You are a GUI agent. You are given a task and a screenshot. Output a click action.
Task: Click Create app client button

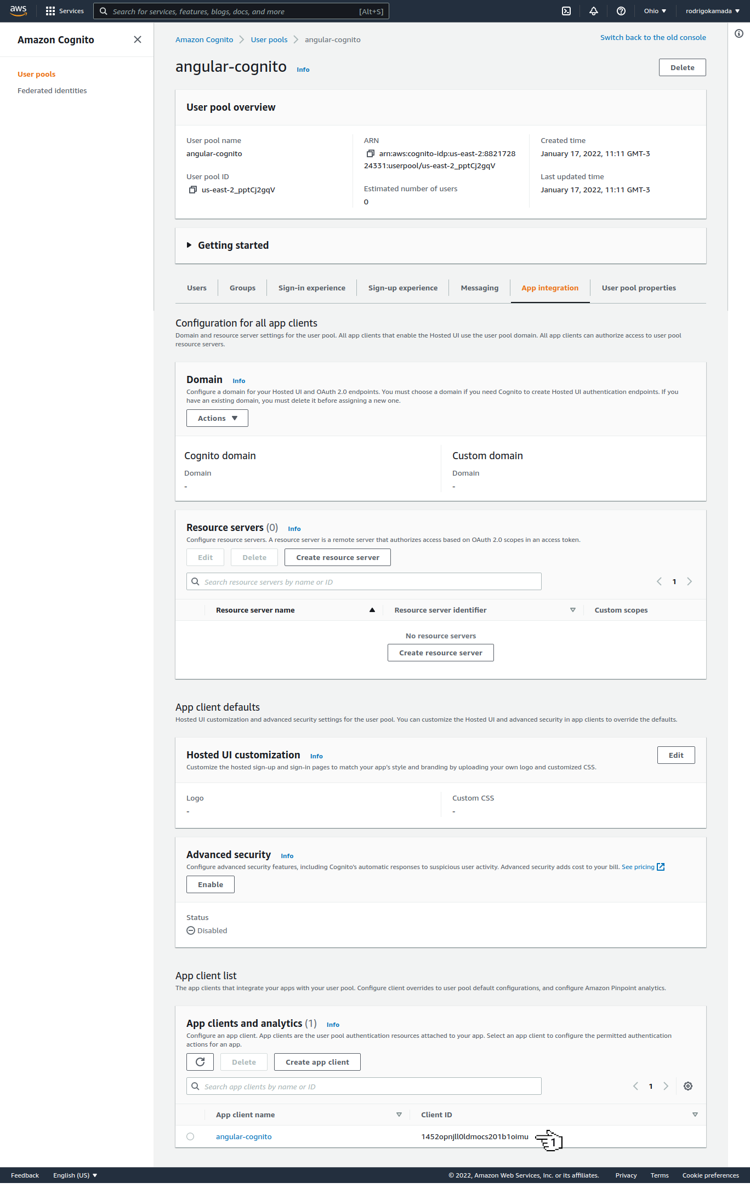click(x=317, y=1062)
